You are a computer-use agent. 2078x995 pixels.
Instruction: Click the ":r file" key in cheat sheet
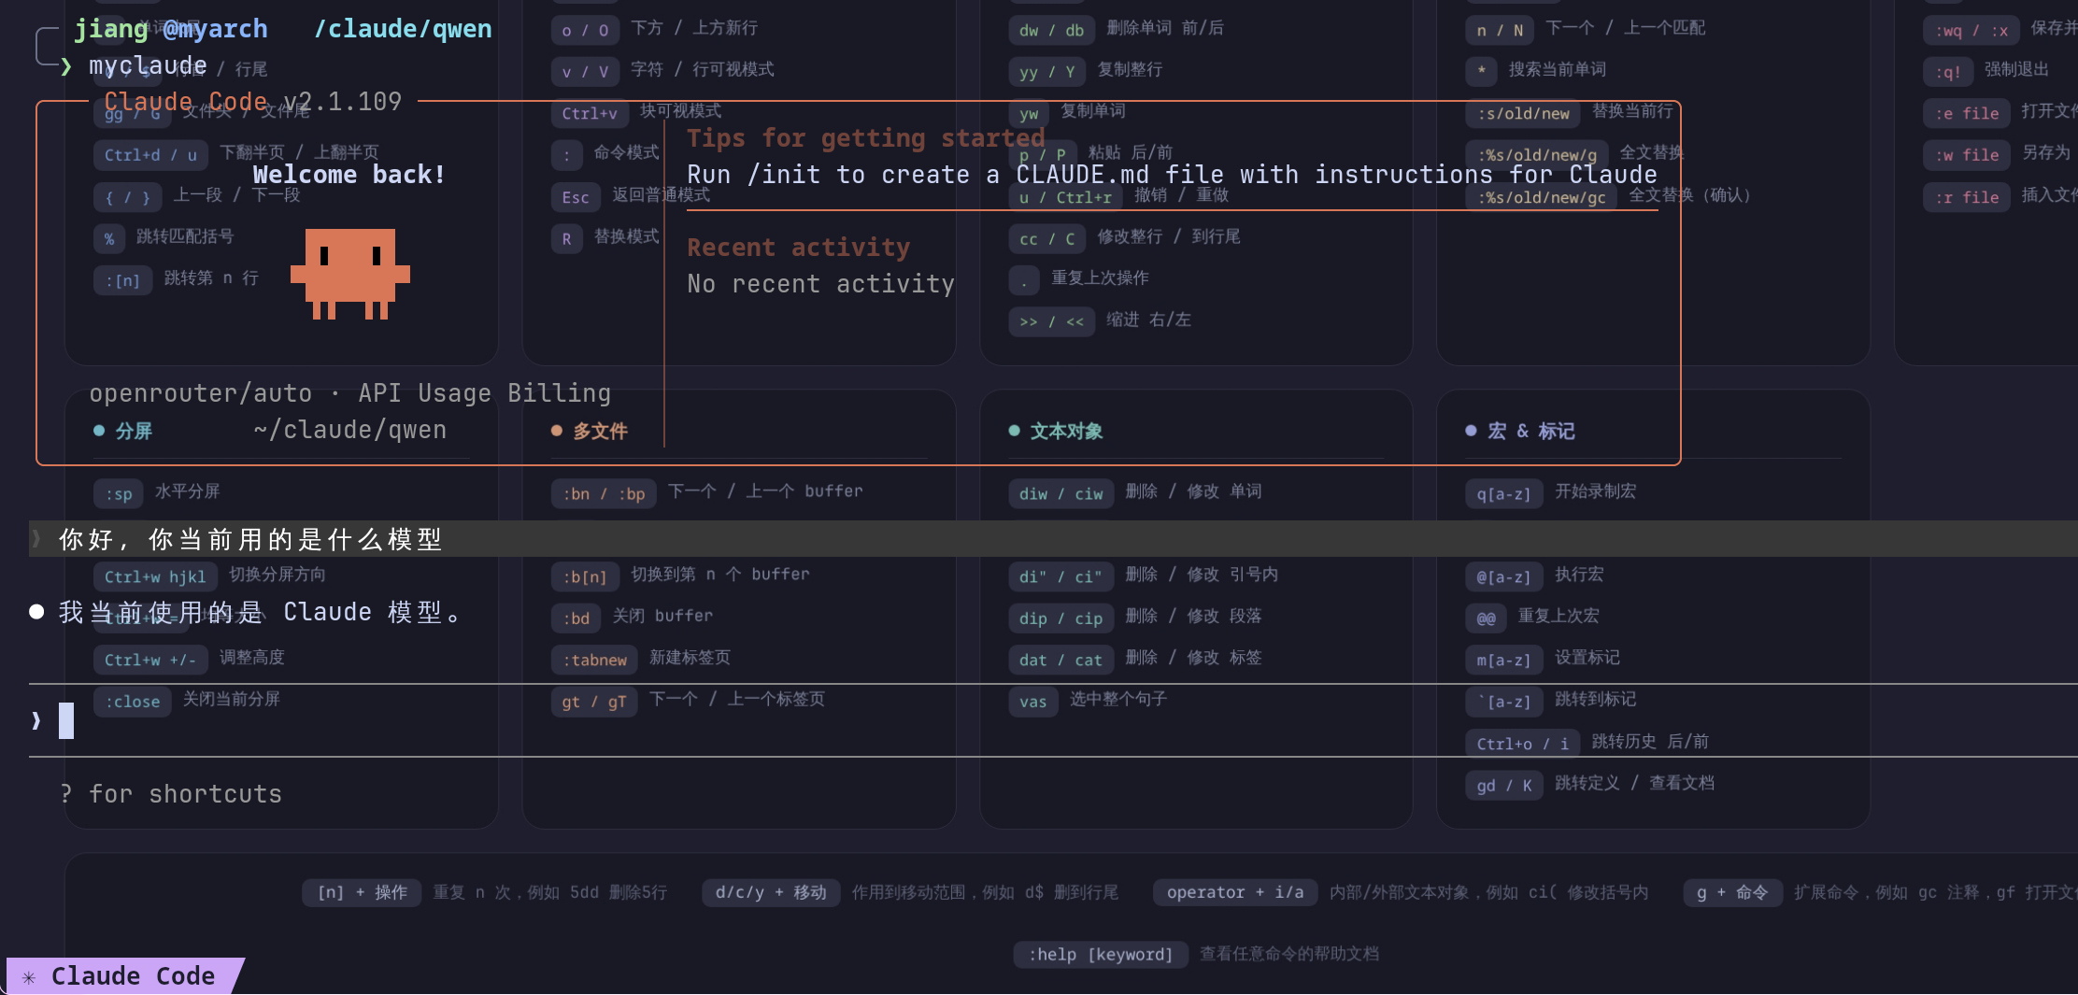pos(1967,196)
